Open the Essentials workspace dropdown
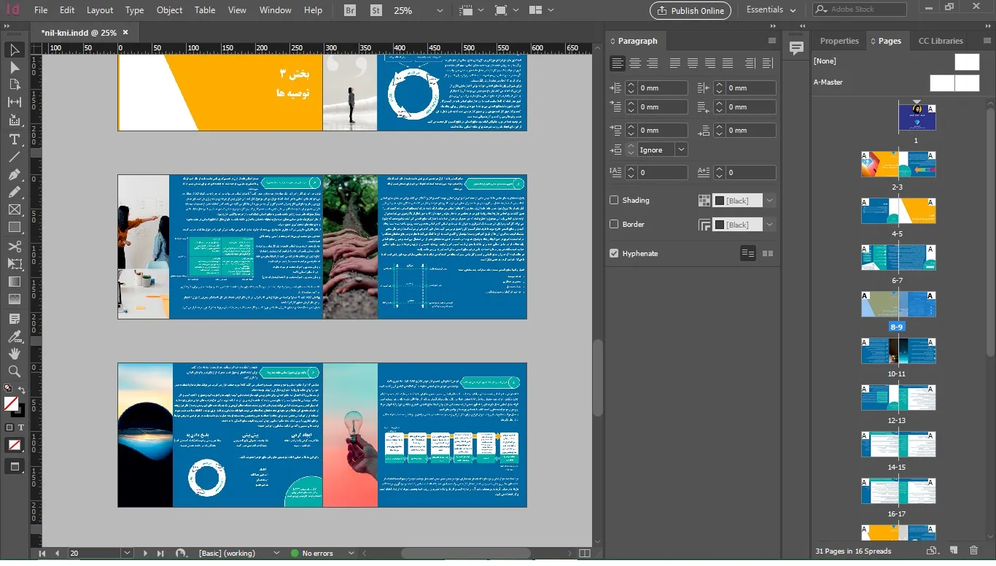The image size is (996, 566). coord(771,10)
